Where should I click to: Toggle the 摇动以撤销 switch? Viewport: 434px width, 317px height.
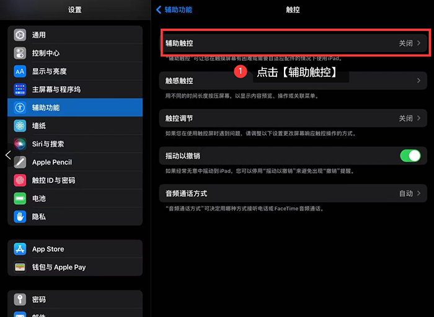(x=410, y=156)
